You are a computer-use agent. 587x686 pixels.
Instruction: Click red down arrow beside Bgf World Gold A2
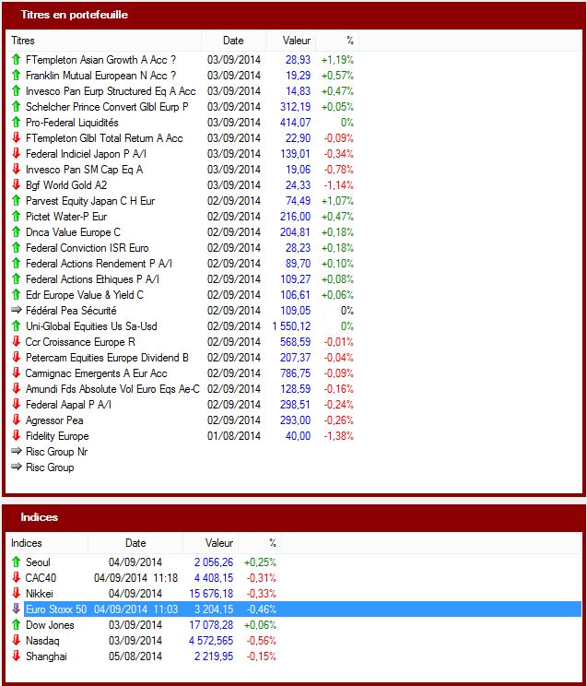point(16,184)
